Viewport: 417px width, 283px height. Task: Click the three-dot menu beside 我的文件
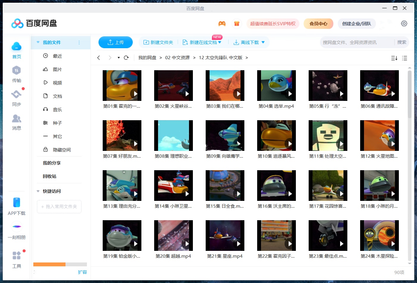(79, 43)
